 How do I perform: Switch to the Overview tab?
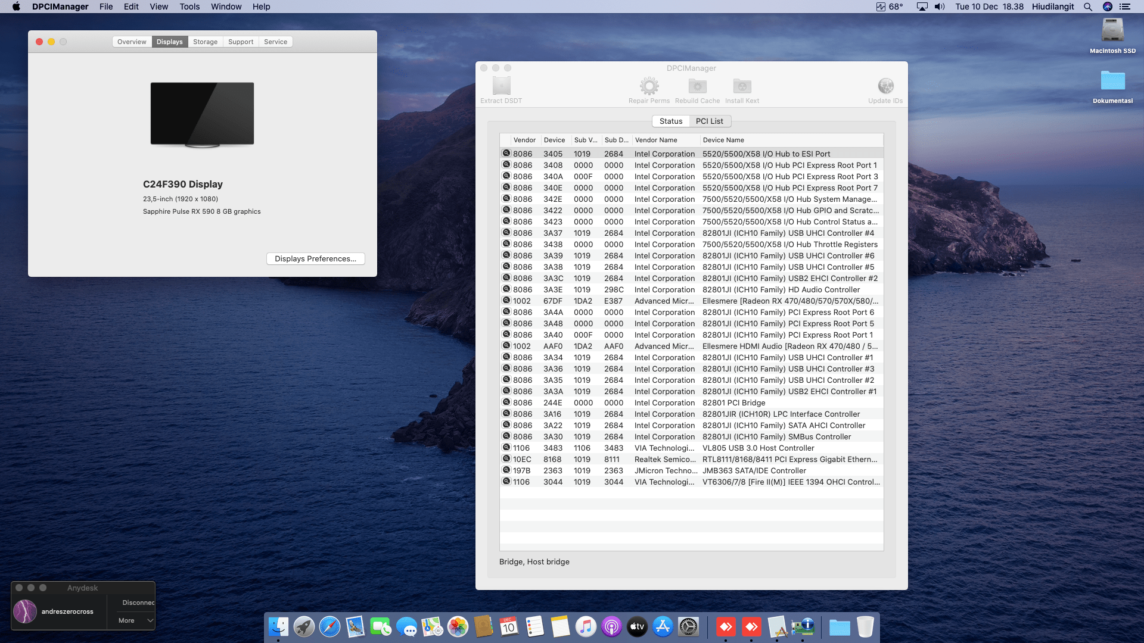click(132, 42)
